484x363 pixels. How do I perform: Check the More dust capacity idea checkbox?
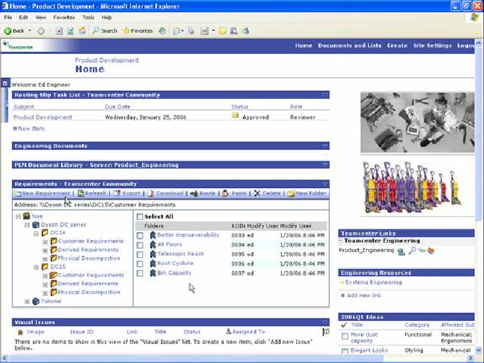(x=345, y=336)
